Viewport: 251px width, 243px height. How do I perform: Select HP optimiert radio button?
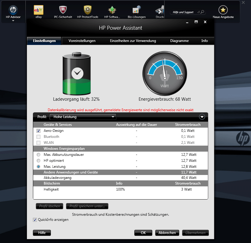point(38,161)
